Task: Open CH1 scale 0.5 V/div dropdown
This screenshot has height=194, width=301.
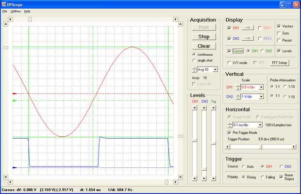Action: click(x=261, y=87)
